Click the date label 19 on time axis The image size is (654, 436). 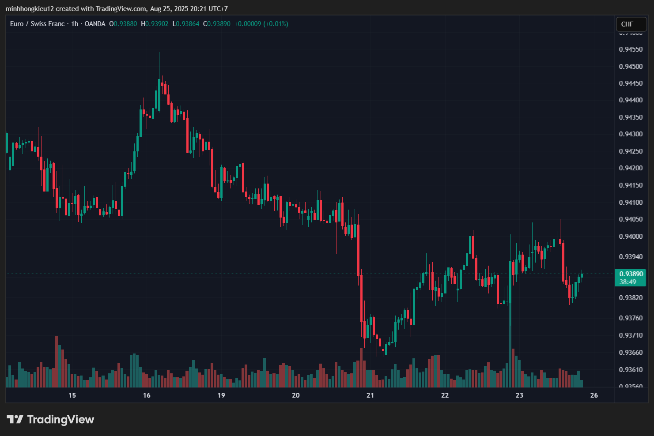coord(221,395)
